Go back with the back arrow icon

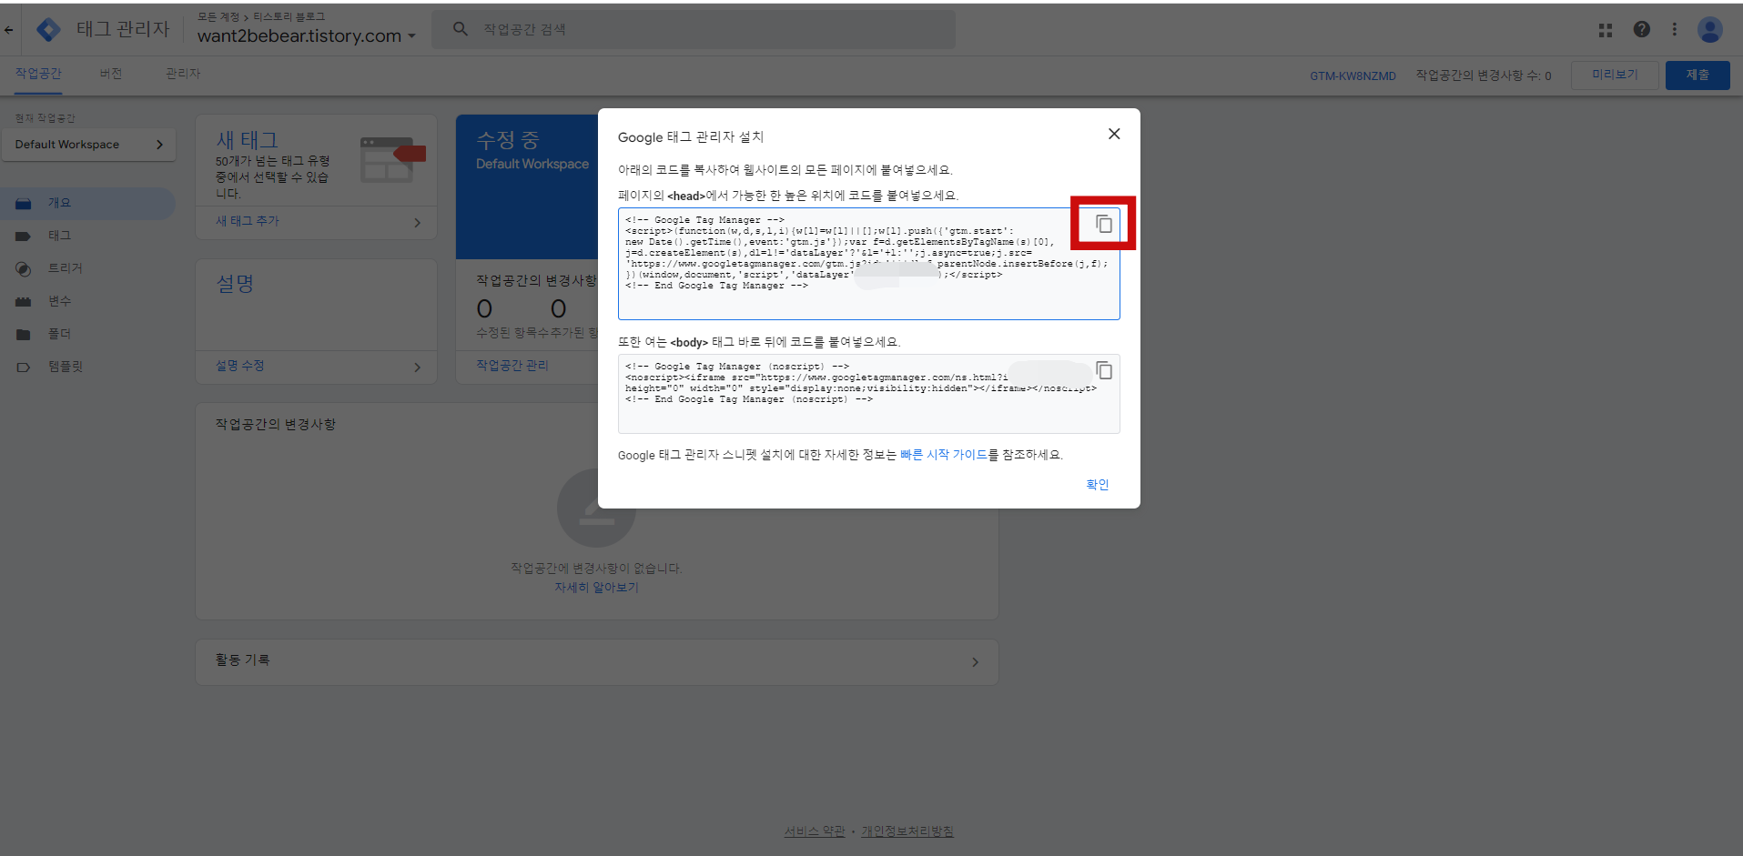pyautogui.click(x=8, y=29)
